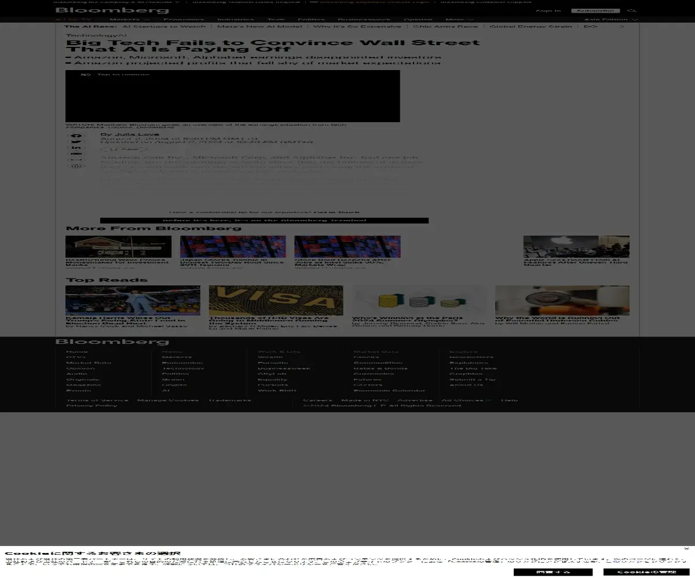
Task: Click Newsletters in the footer Explore column
Action: (x=471, y=357)
